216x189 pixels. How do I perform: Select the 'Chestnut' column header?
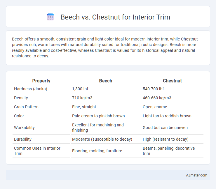tap(172, 81)
